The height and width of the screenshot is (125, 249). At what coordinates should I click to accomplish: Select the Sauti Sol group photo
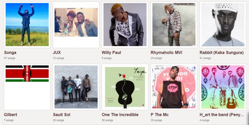(x=76, y=87)
